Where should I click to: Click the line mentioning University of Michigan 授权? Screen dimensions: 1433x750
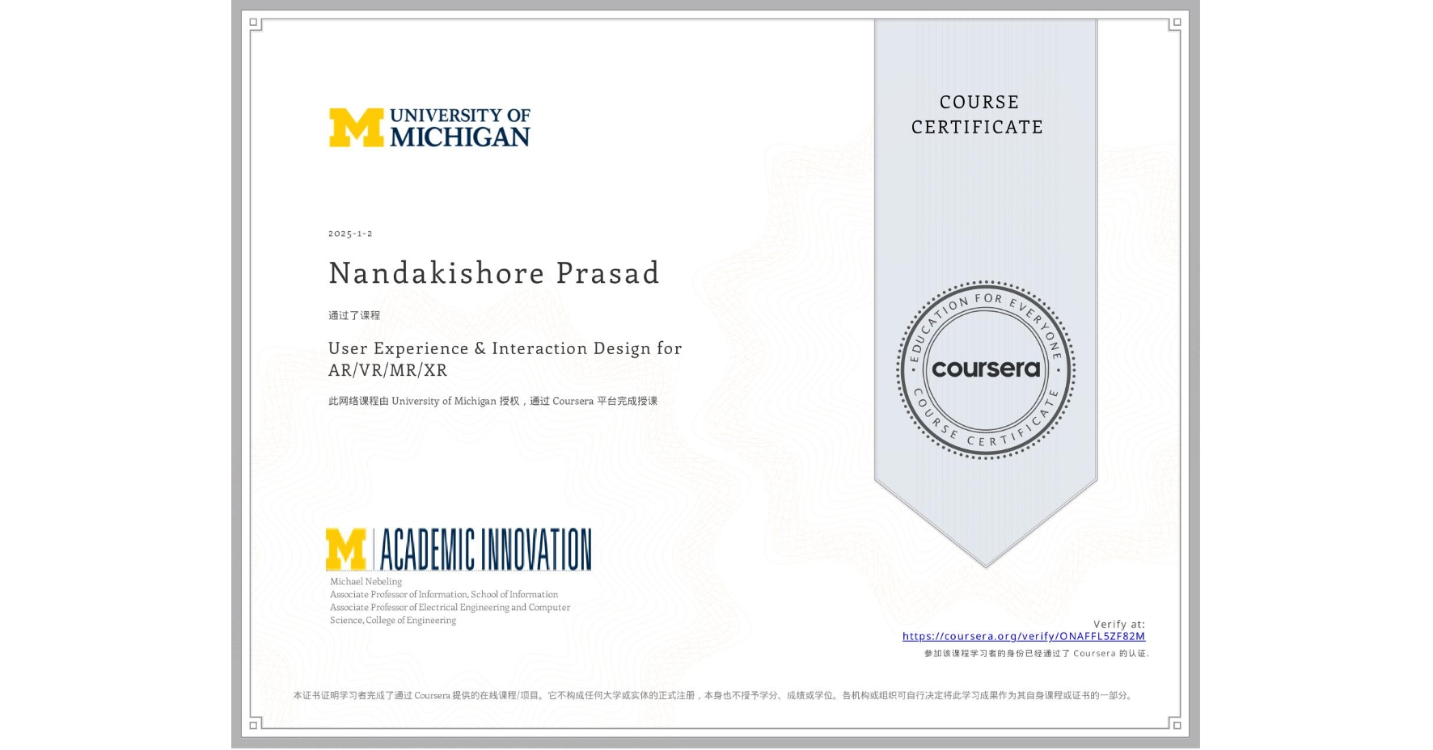(492, 401)
